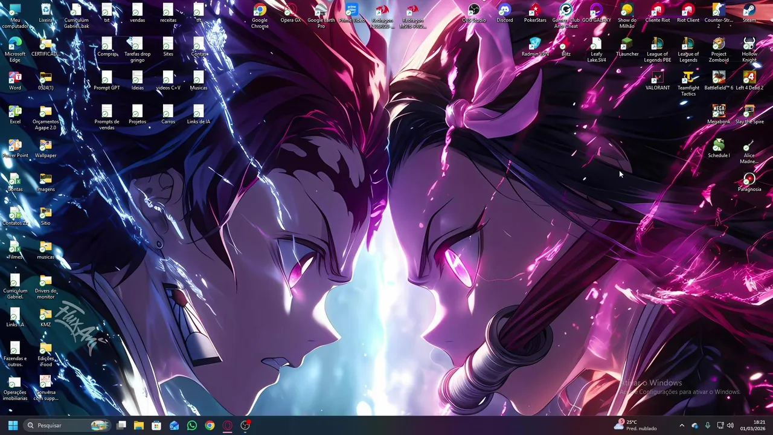Select the Battlefield 6 desktop icon
The image size is (773, 435).
tap(719, 81)
